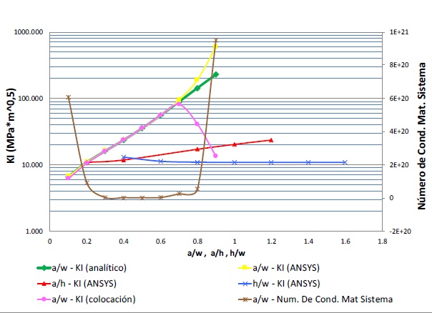The width and height of the screenshot is (432, 313).
Task: Select the last blue series point at 1.6
Action: click(x=345, y=162)
